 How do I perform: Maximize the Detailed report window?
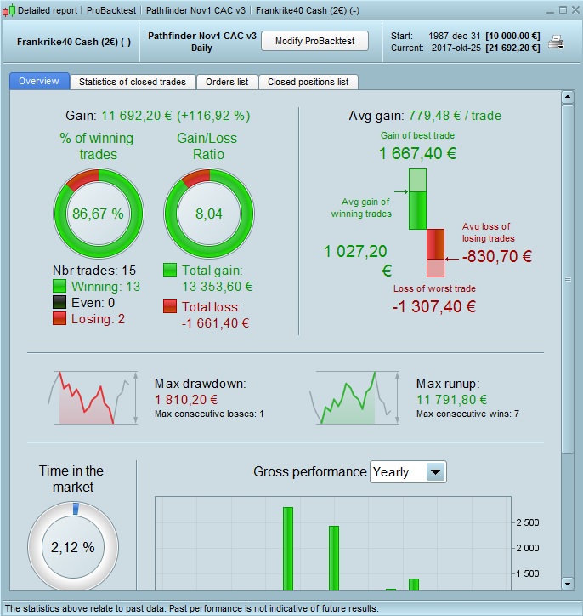coord(563,10)
